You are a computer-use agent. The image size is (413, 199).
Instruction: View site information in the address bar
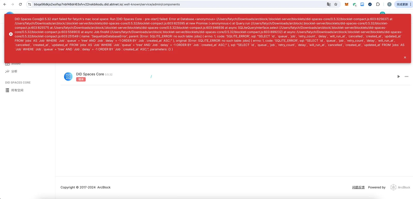coord(30,4)
